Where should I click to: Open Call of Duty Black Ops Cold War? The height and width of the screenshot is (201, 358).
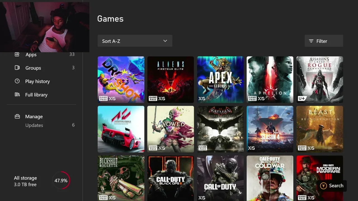pos(270,178)
